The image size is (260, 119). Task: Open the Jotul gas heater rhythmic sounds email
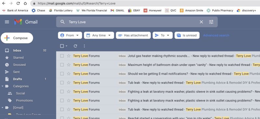[x=158, y=56]
